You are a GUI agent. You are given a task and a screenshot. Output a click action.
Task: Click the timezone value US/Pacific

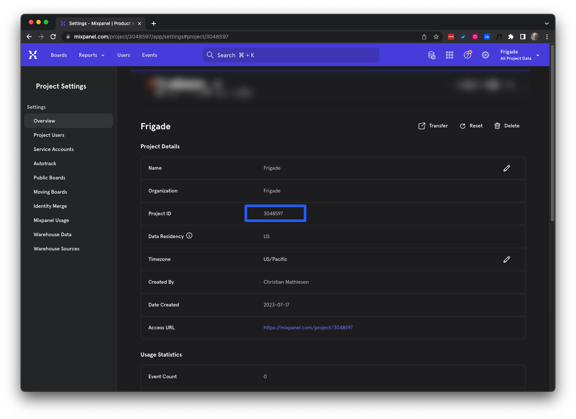(x=275, y=259)
